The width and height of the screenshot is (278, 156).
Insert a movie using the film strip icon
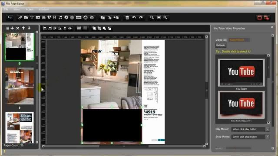click(55, 17)
